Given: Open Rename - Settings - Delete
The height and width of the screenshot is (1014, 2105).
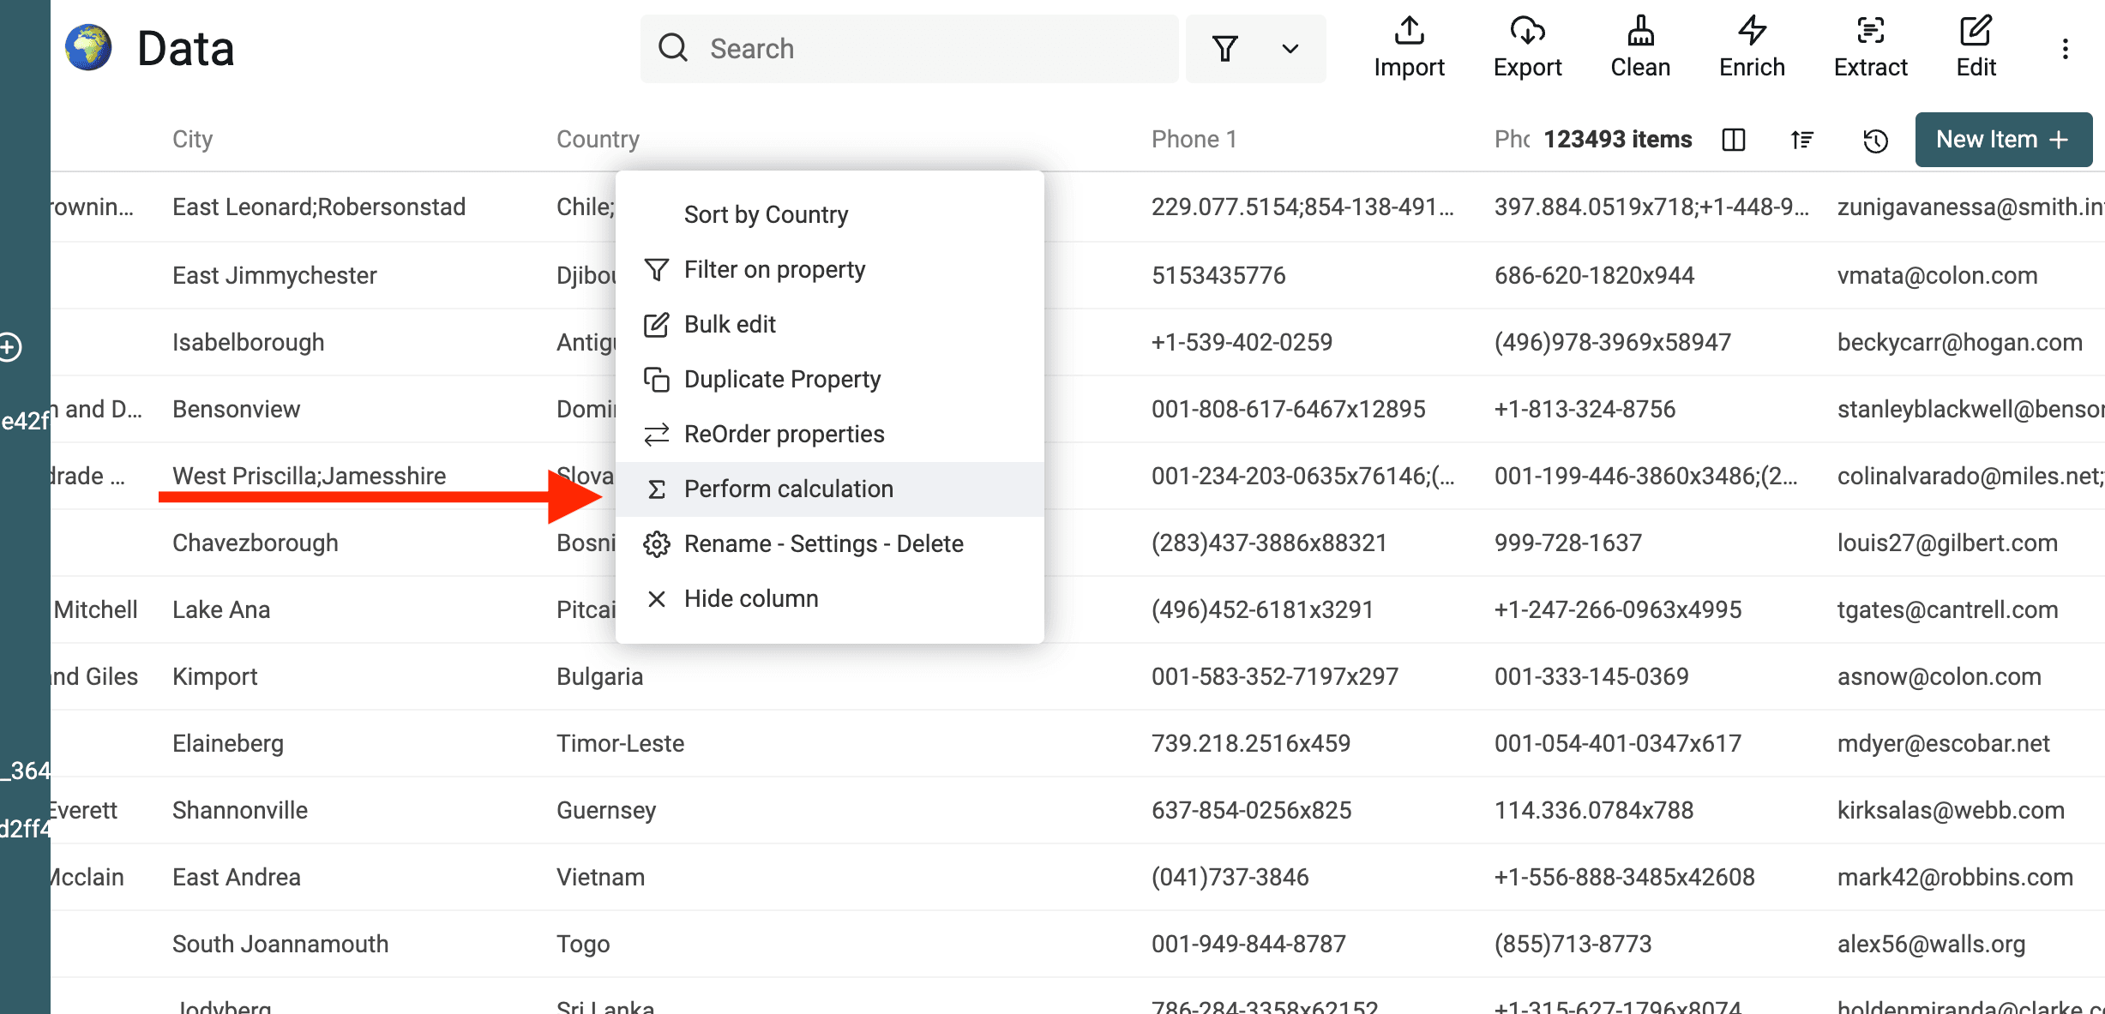Looking at the screenshot, I should coord(829,543).
